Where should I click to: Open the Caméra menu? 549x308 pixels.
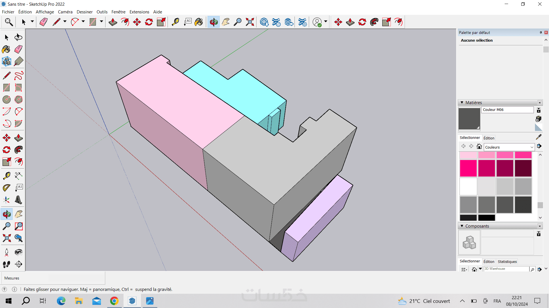tap(65, 12)
